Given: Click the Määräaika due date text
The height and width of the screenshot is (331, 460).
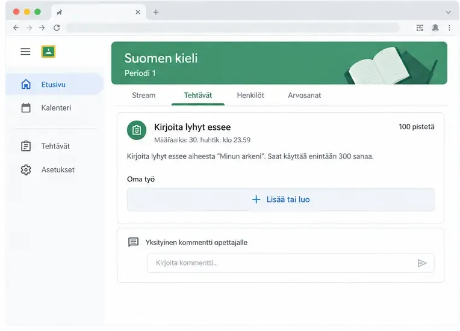Looking at the screenshot, I should 202,140.
